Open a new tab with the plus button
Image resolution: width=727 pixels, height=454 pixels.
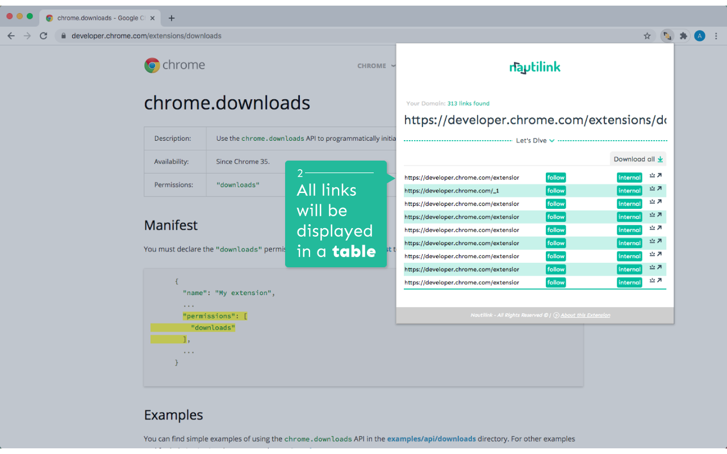click(x=172, y=18)
